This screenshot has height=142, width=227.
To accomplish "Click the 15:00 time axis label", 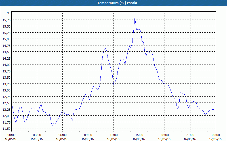I will (x=139, y=135).
